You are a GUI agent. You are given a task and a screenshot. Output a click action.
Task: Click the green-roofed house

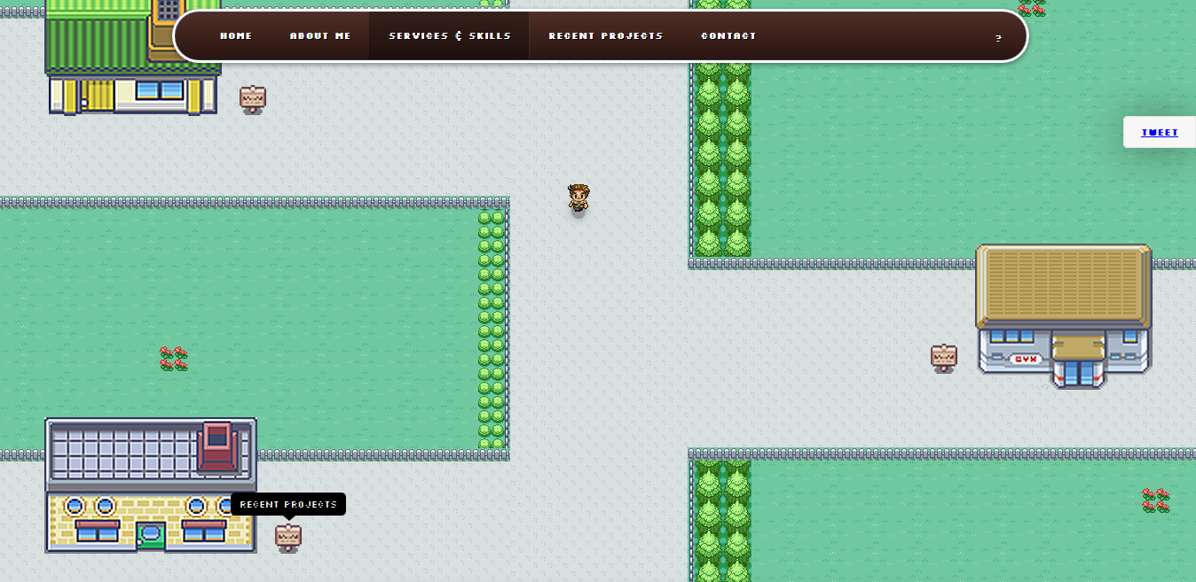coord(132,57)
